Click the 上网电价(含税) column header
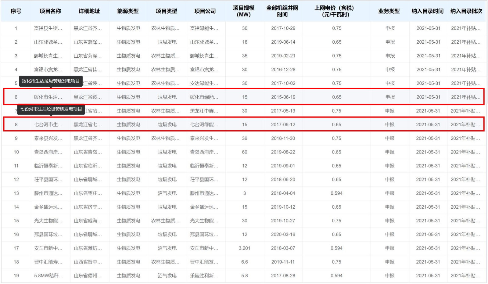The height and width of the screenshot is (284, 488). (x=335, y=11)
